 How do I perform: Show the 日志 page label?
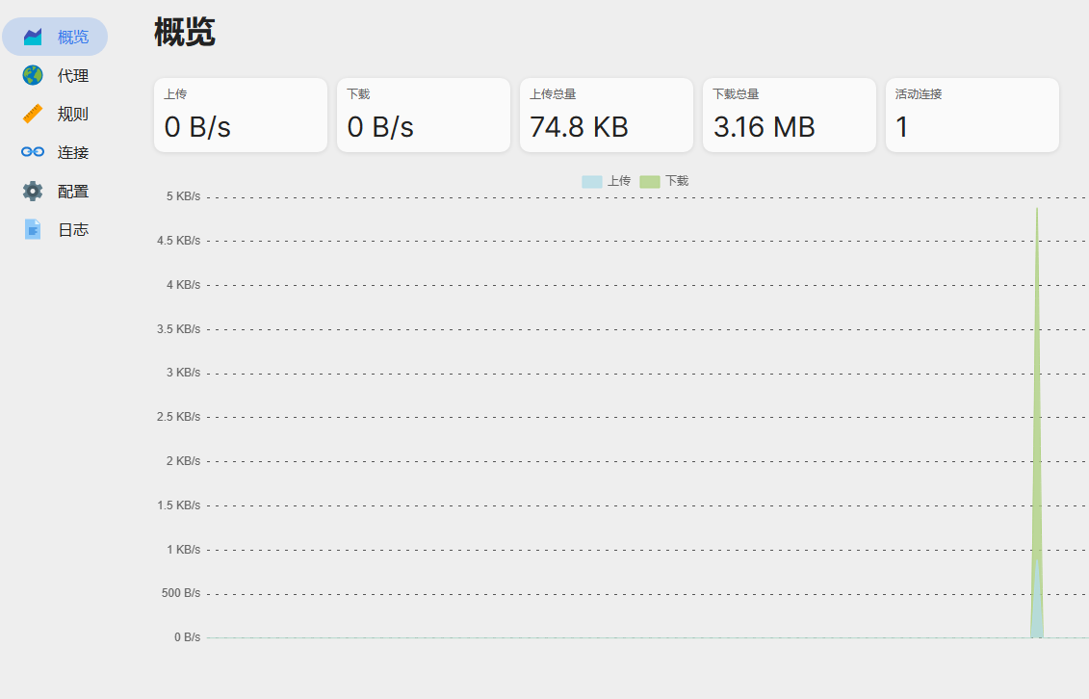coord(73,229)
